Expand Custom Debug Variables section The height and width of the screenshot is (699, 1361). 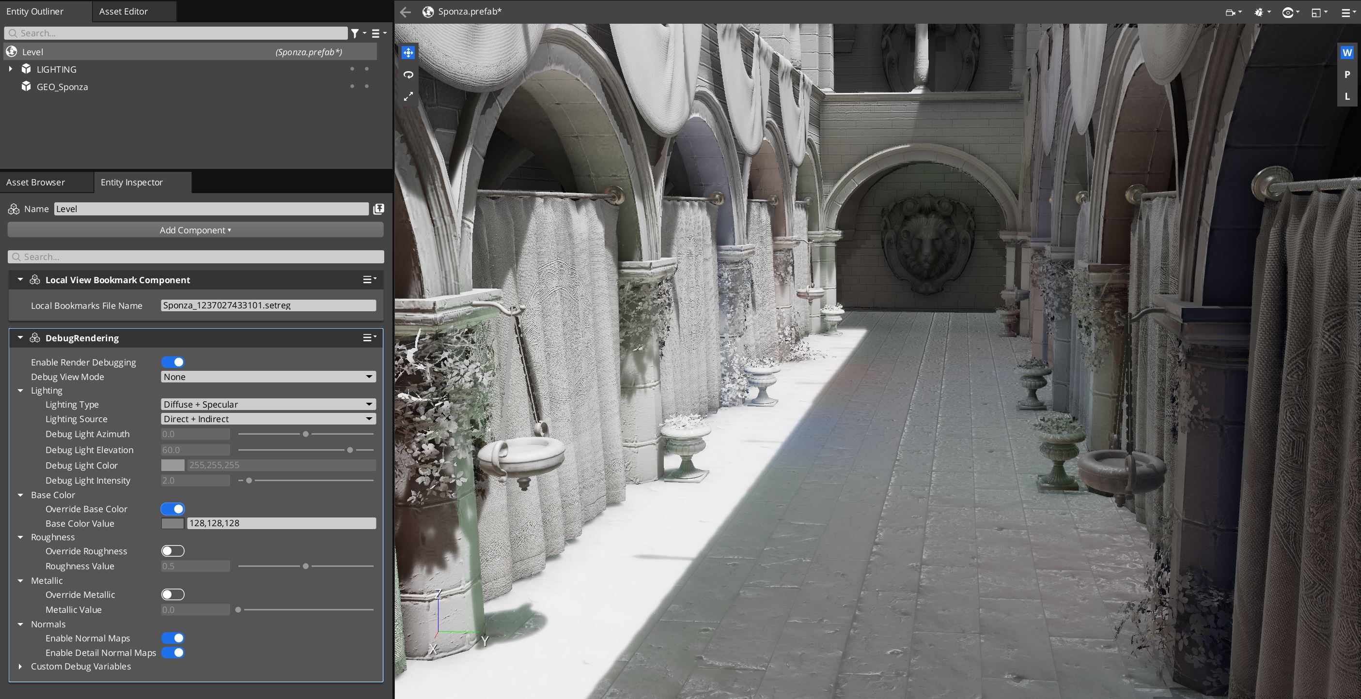[x=21, y=667]
